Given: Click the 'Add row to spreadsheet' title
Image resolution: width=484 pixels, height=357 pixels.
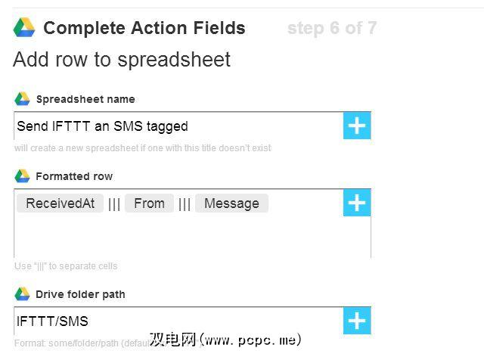Looking at the screenshot, I should coord(122,59).
